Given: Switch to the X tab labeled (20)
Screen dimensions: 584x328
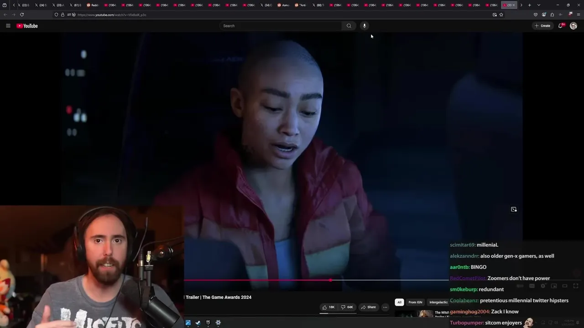Looking at the screenshot, I should 58,5.
